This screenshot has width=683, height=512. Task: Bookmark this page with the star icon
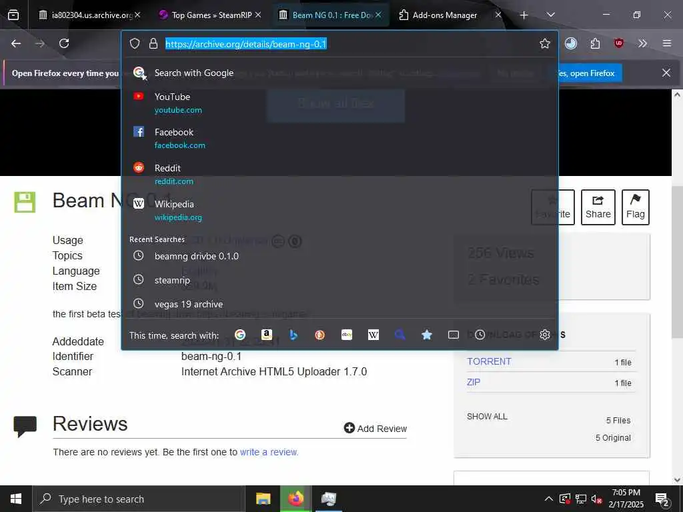click(x=544, y=43)
